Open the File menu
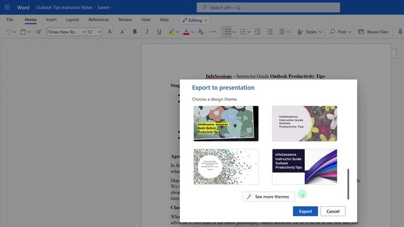 10,20
